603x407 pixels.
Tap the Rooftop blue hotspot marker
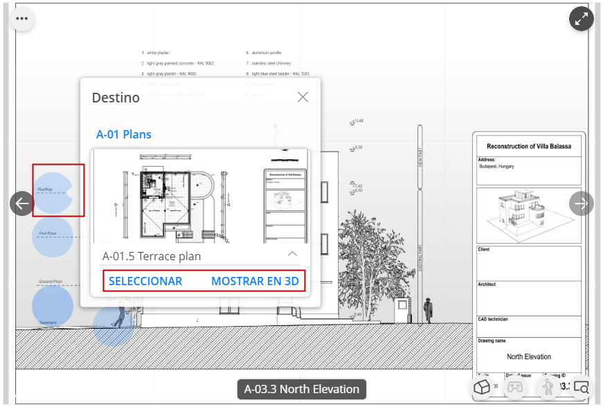53,193
